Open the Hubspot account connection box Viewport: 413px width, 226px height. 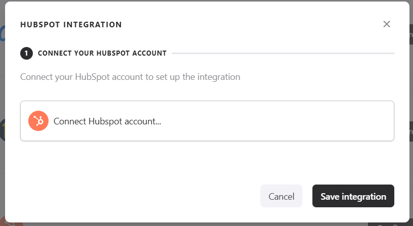(207, 121)
